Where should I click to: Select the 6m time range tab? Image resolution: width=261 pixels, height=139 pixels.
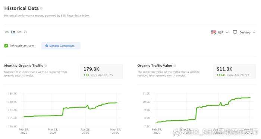pyautogui.click(x=19, y=32)
